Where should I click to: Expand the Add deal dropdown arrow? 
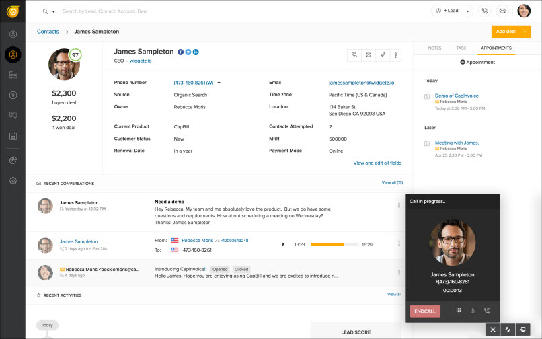click(x=525, y=32)
